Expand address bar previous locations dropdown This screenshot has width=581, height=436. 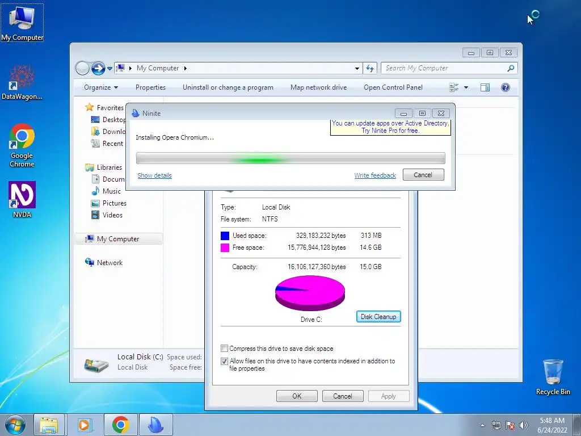(357, 68)
